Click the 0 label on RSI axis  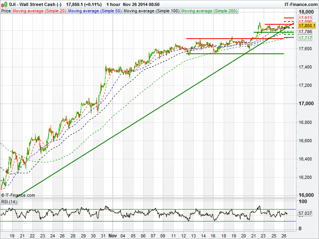point(300,229)
